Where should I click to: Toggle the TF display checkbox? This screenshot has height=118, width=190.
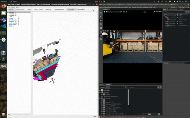tap(18, 17)
